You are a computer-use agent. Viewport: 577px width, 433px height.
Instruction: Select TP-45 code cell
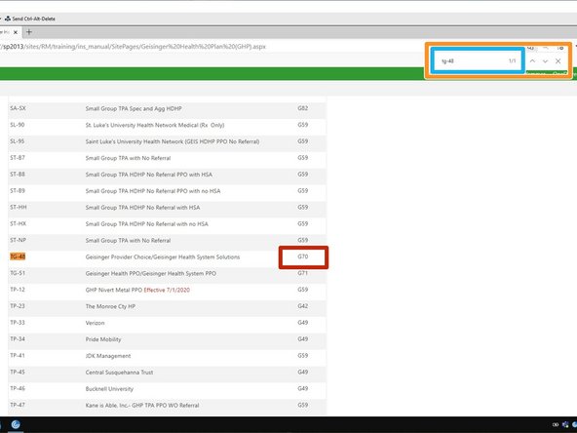(x=18, y=372)
